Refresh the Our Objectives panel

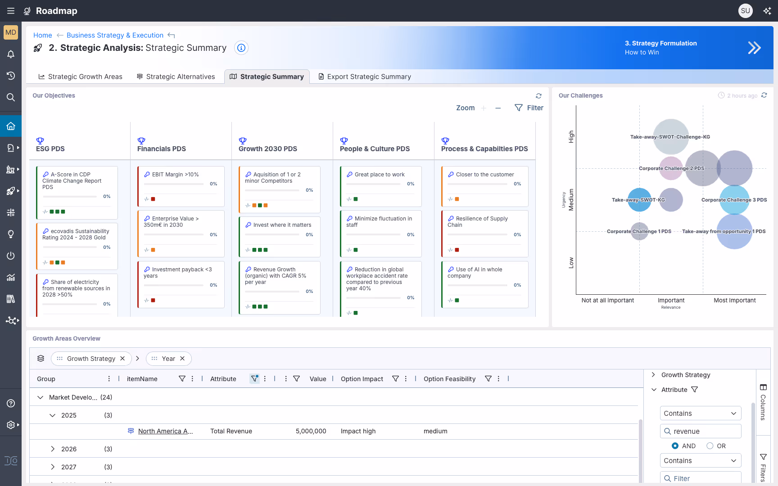[538, 96]
